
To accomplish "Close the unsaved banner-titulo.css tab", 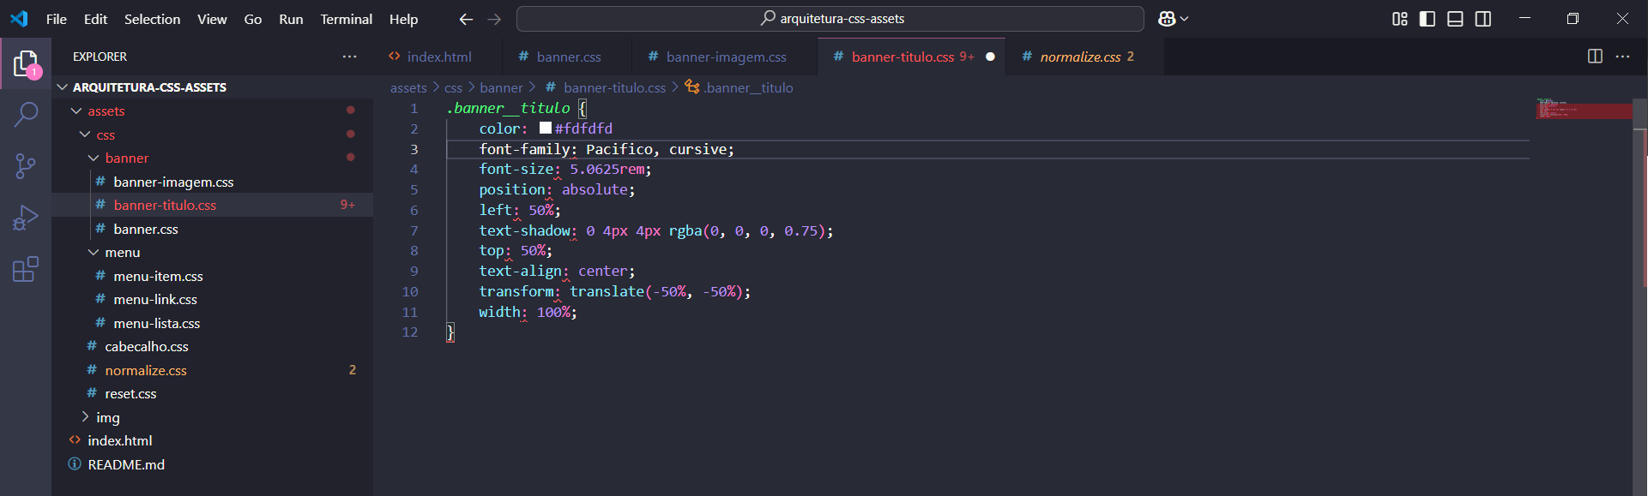I will pyautogui.click(x=990, y=57).
